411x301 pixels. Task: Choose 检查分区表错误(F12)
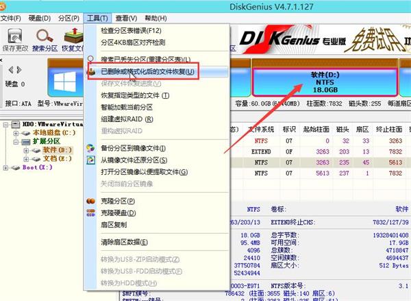click(x=131, y=30)
